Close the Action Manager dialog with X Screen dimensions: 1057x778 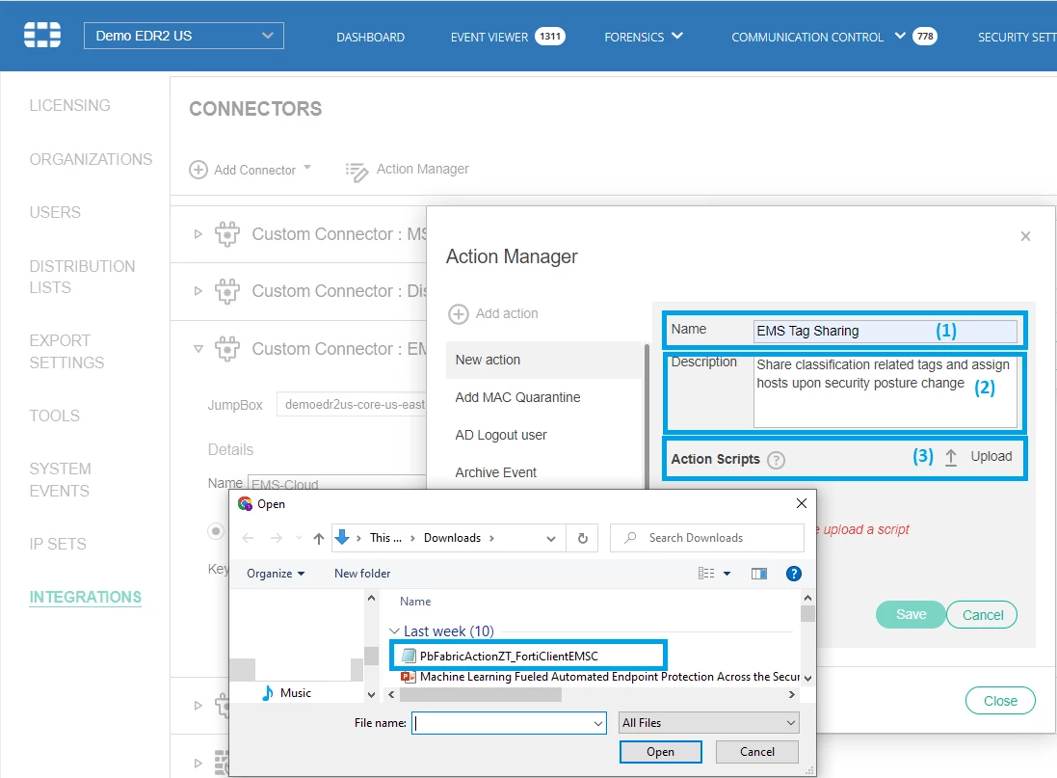pyautogui.click(x=1025, y=236)
